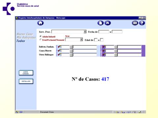This screenshot has height=118, width=158.
Task: Click the question mark help icon
Action: point(142,23)
